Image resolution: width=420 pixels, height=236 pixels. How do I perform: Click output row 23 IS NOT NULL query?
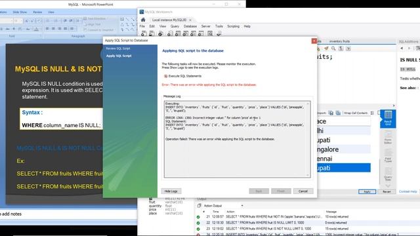pyautogui.click(x=308, y=229)
